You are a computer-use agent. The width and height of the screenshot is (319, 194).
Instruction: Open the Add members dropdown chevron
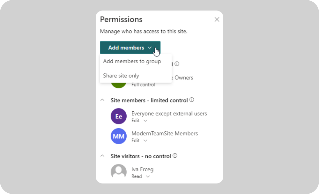150,47
